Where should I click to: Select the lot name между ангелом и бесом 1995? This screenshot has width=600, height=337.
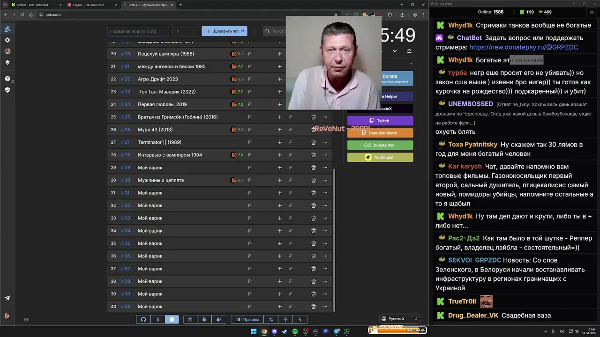click(172, 66)
